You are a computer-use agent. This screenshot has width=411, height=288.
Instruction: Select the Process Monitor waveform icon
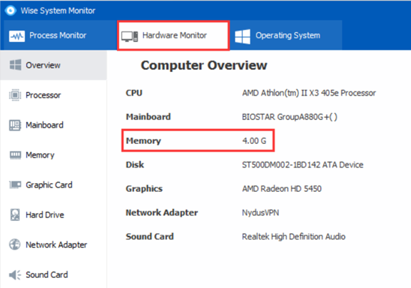click(x=17, y=36)
